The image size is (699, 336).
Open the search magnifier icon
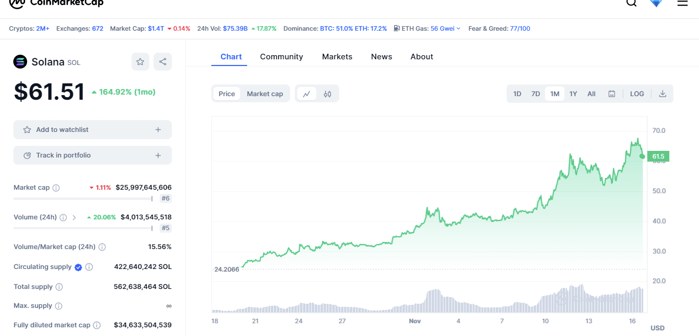[631, 3]
